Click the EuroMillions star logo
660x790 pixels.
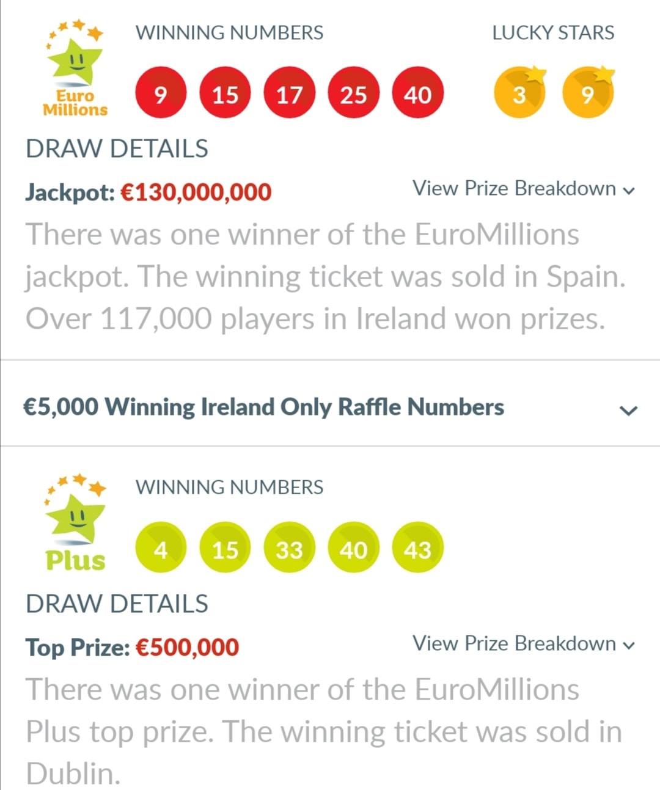click(x=75, y=68)
